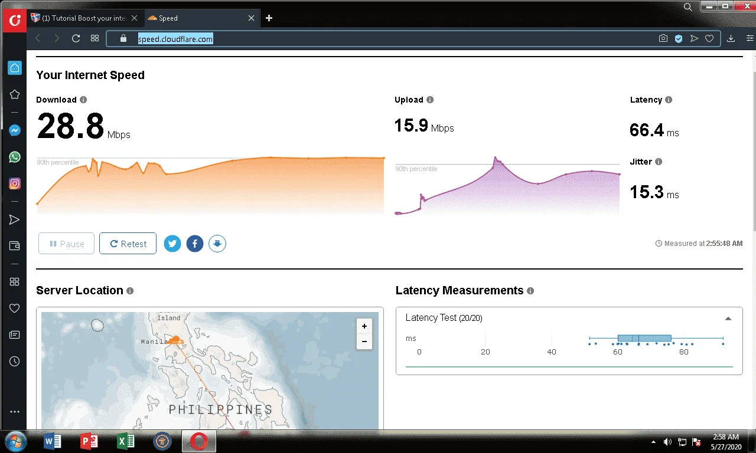
Task: Open Messenger in the sidebar
Action: click(15, 130)
